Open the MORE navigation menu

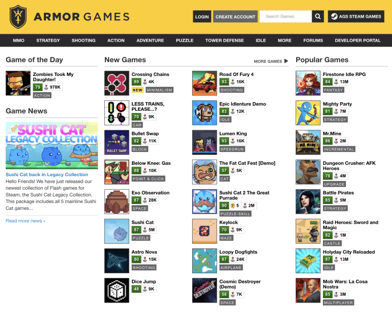point(284,40)
